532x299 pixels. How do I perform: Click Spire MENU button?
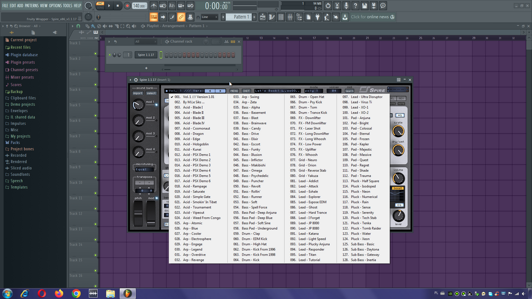click(x=234, y=91)
